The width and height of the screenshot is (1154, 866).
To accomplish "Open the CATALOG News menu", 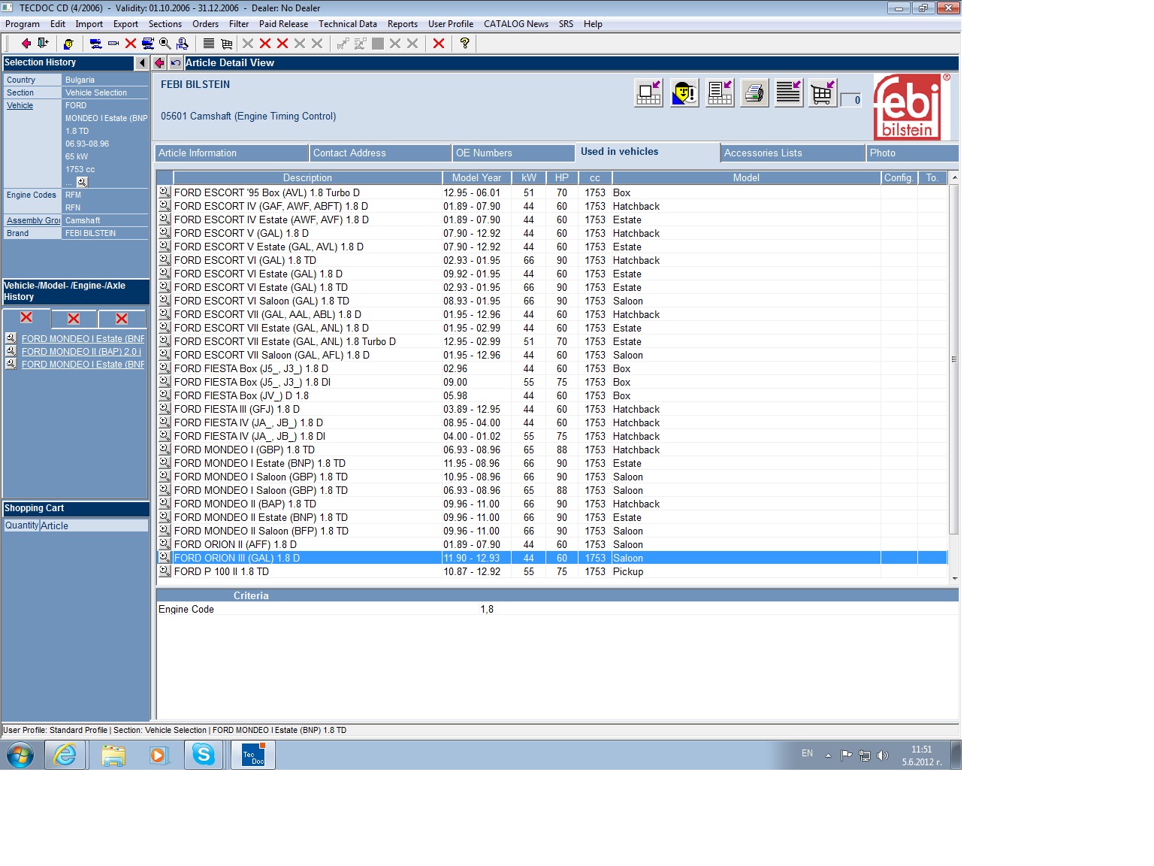I will [516, 24].
